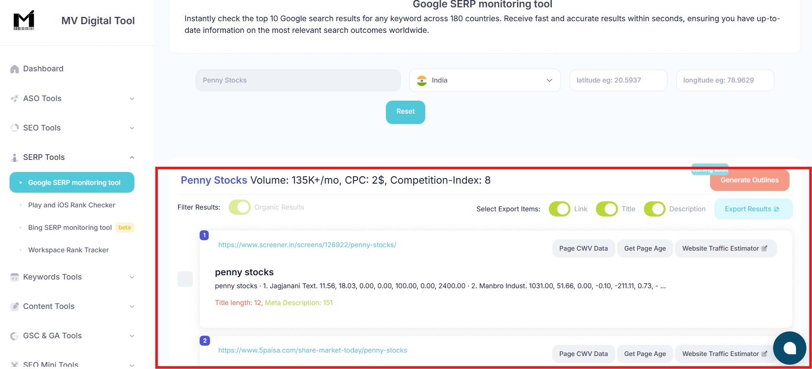Expand the ASO Tools menu chevron

(x=132, y=99)
